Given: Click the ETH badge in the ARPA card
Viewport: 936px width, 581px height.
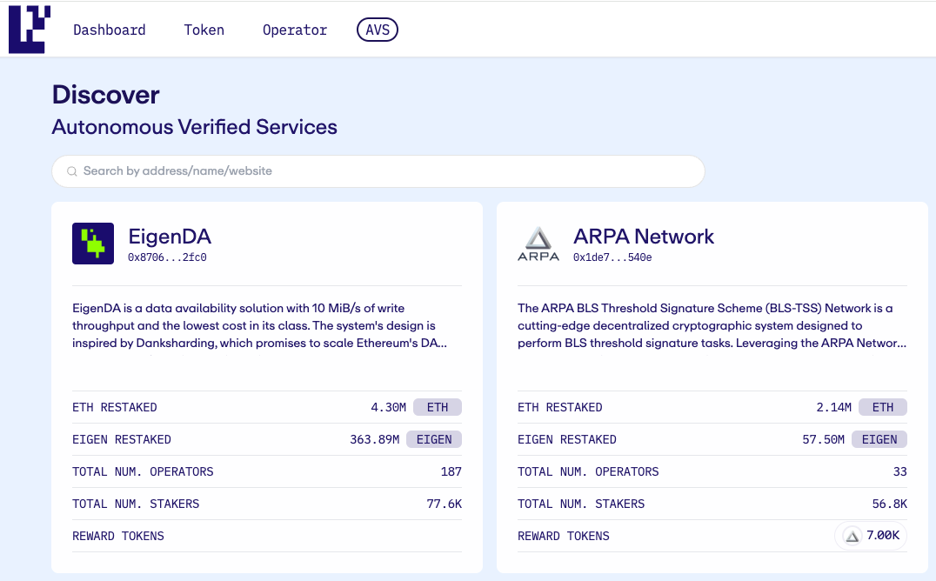Looking at the screenshot, I should pos(883,407).
